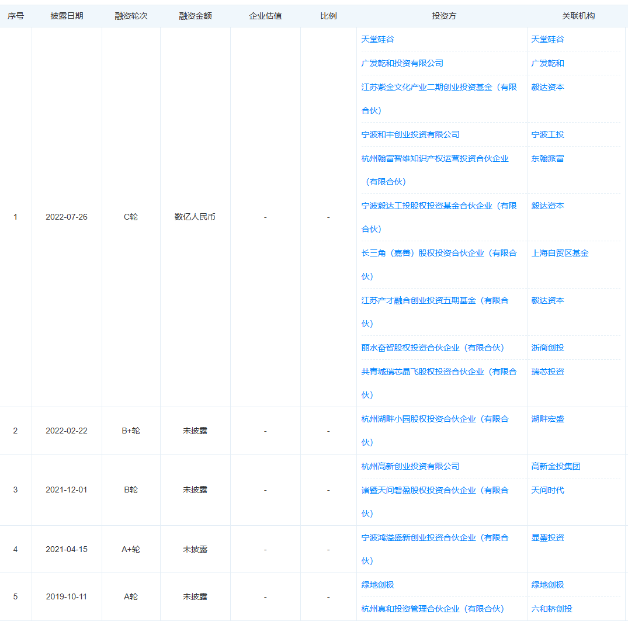Click 丽水奋智股权投资合伙企业 investor link

point(432,348)
